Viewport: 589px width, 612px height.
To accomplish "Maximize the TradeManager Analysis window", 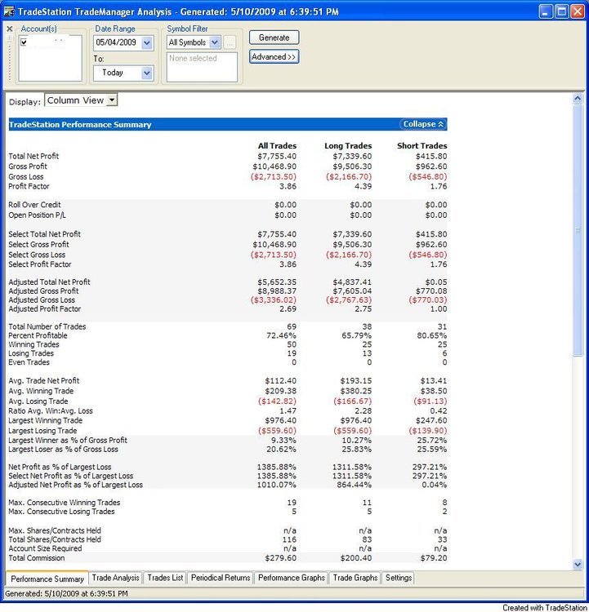I will point(562,11).
